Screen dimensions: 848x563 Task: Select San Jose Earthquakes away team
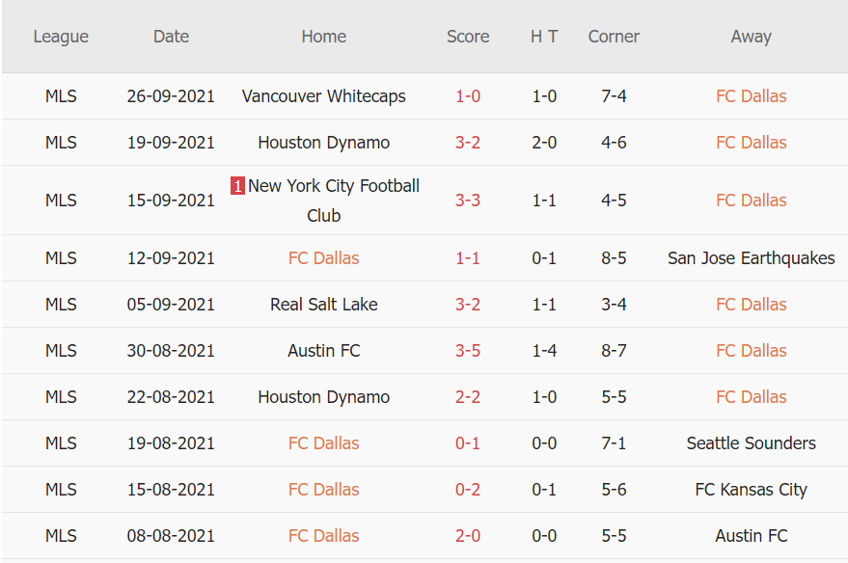point(751,258)
